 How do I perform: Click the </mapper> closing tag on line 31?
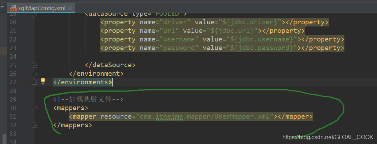tap(295, 116)
